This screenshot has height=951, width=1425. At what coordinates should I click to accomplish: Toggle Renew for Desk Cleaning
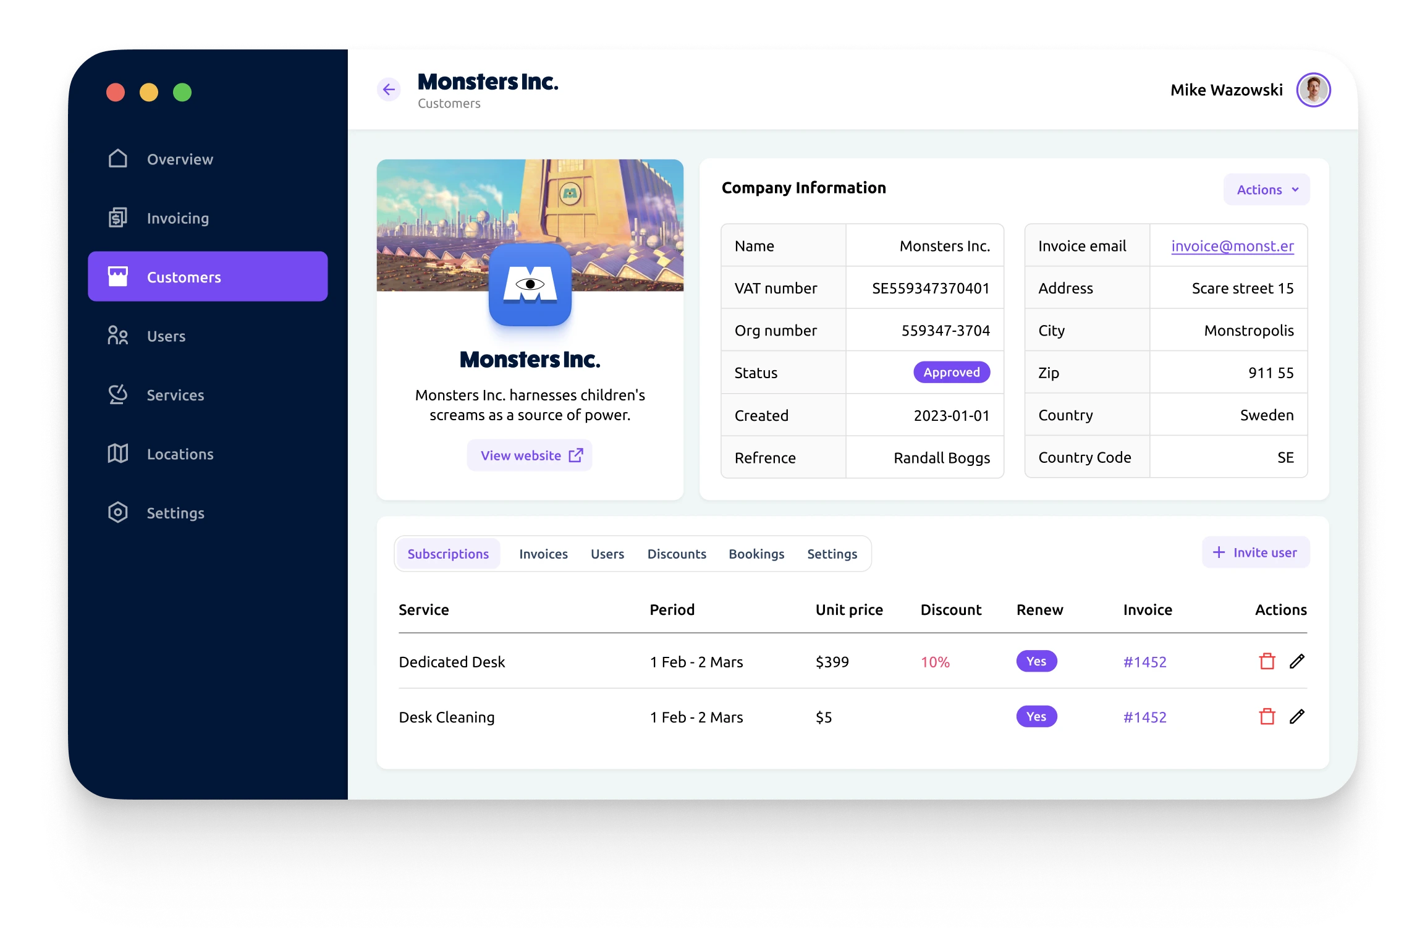pos(1036,716)
